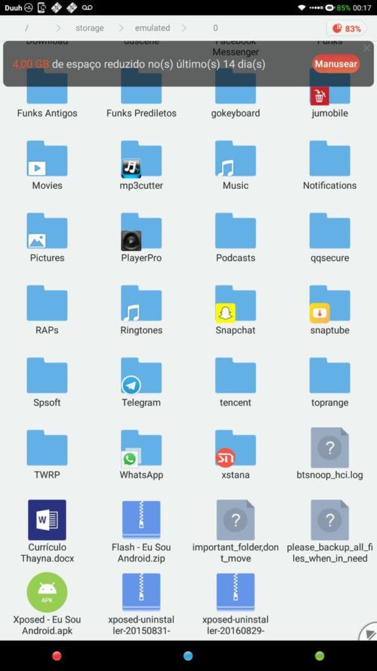This screenshot has height=671, width=377.
Task: Open the WhatsApp folder
Action: tap(141, 456)
